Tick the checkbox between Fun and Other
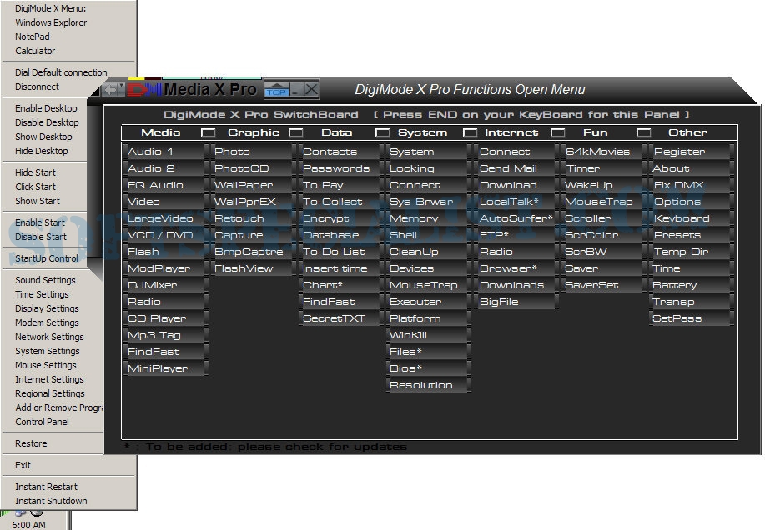765x530 pixels. pyautogui.click(x=644, y=132)
